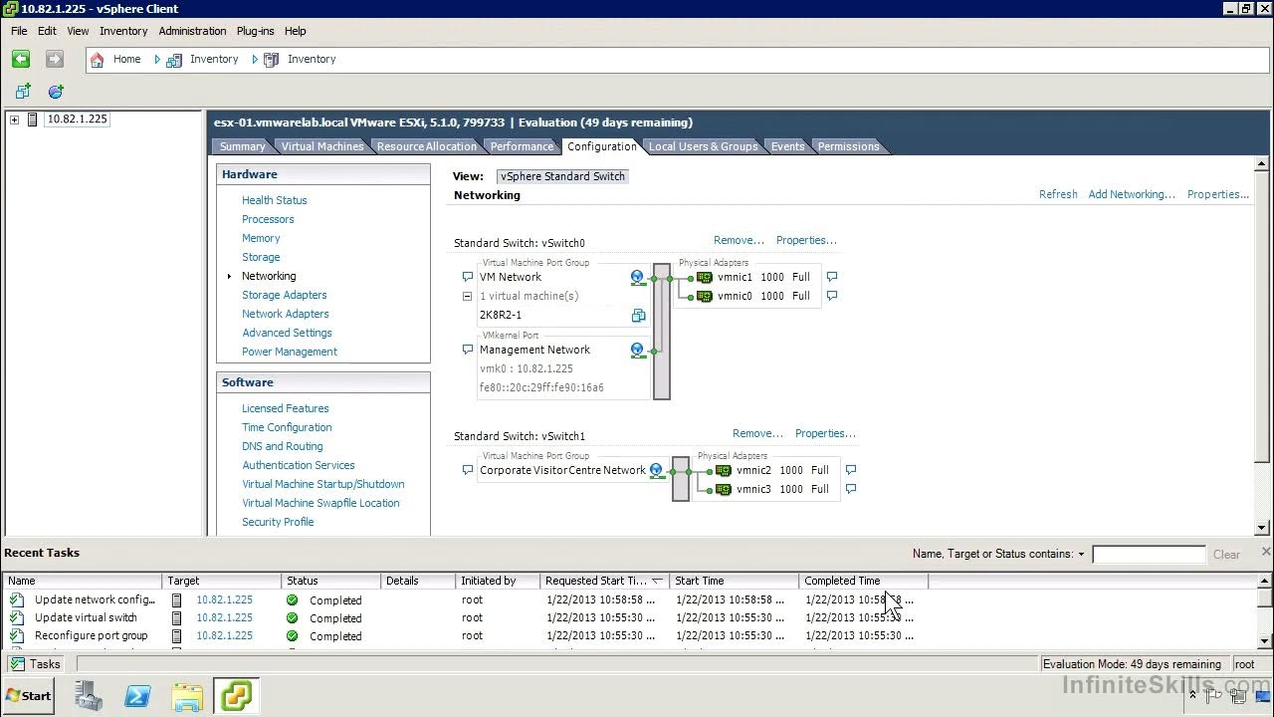
Task: Click the green back navigation arrow
Action: 21,59
